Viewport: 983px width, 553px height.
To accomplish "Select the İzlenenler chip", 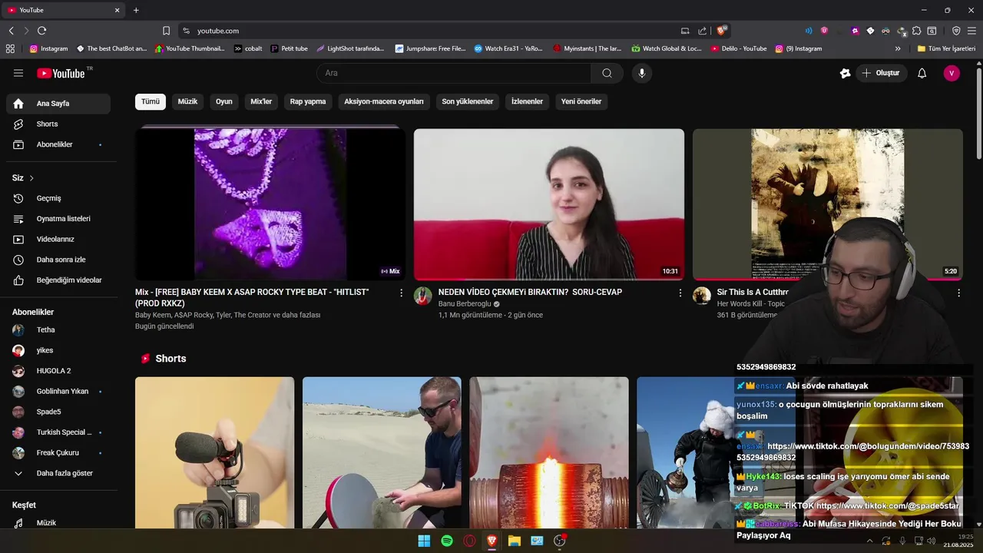I will pos(527,101).
